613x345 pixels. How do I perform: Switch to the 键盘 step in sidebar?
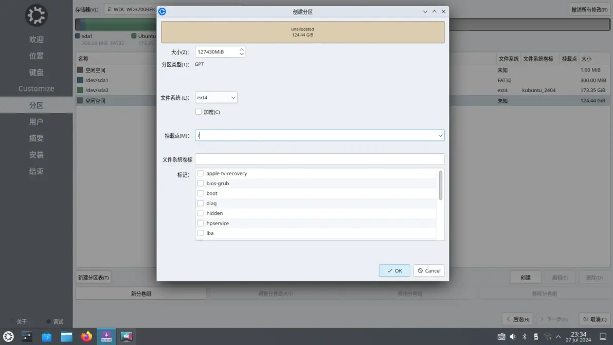click(35, 72)
